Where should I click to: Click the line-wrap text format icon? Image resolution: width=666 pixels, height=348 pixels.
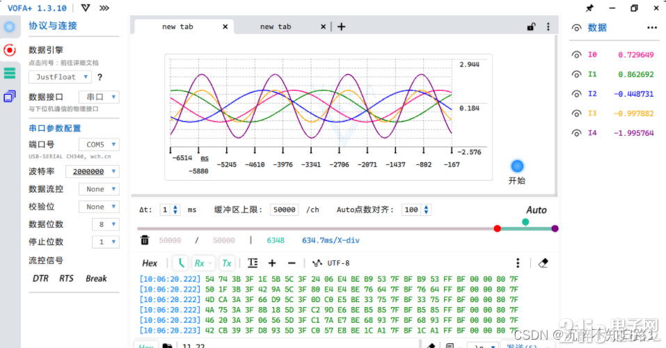coord(253,263)
